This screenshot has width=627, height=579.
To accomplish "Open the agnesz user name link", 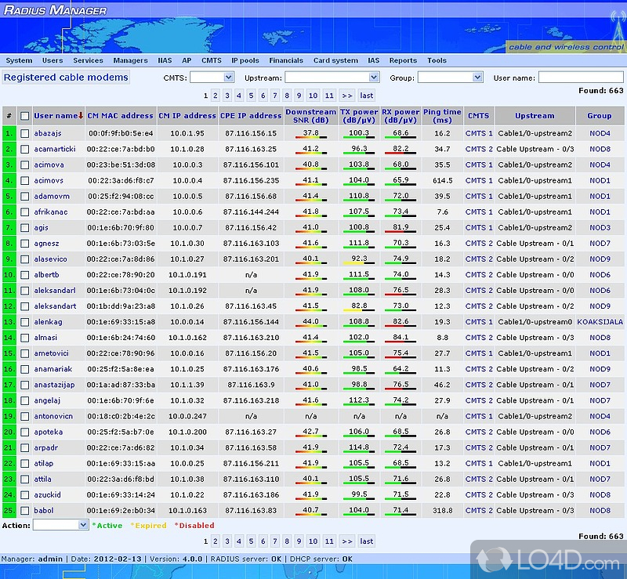I will [x=47, y=244].
